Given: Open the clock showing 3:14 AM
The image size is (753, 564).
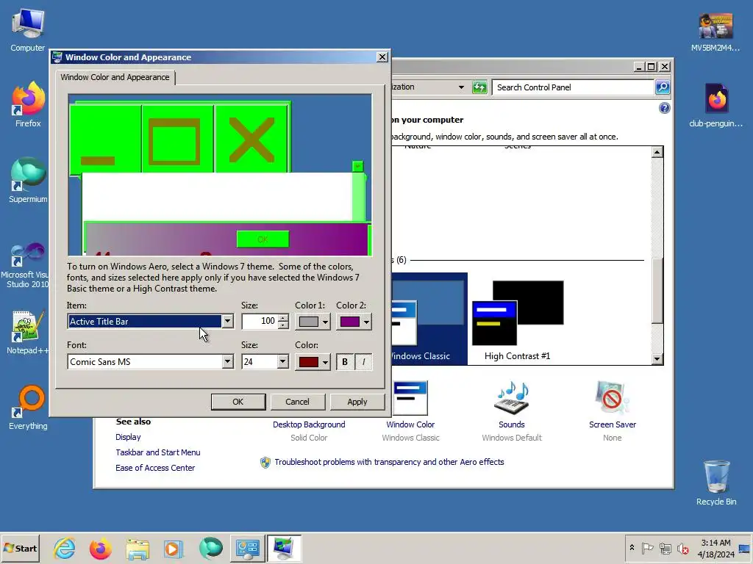Looking at the screenshot, I should click(715, 548).
